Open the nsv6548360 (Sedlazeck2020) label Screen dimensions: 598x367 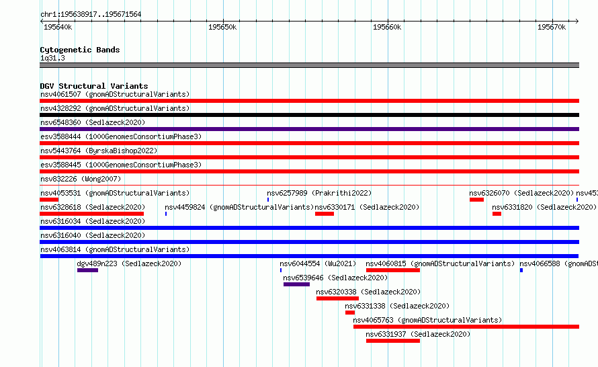[x=93, y=122]
